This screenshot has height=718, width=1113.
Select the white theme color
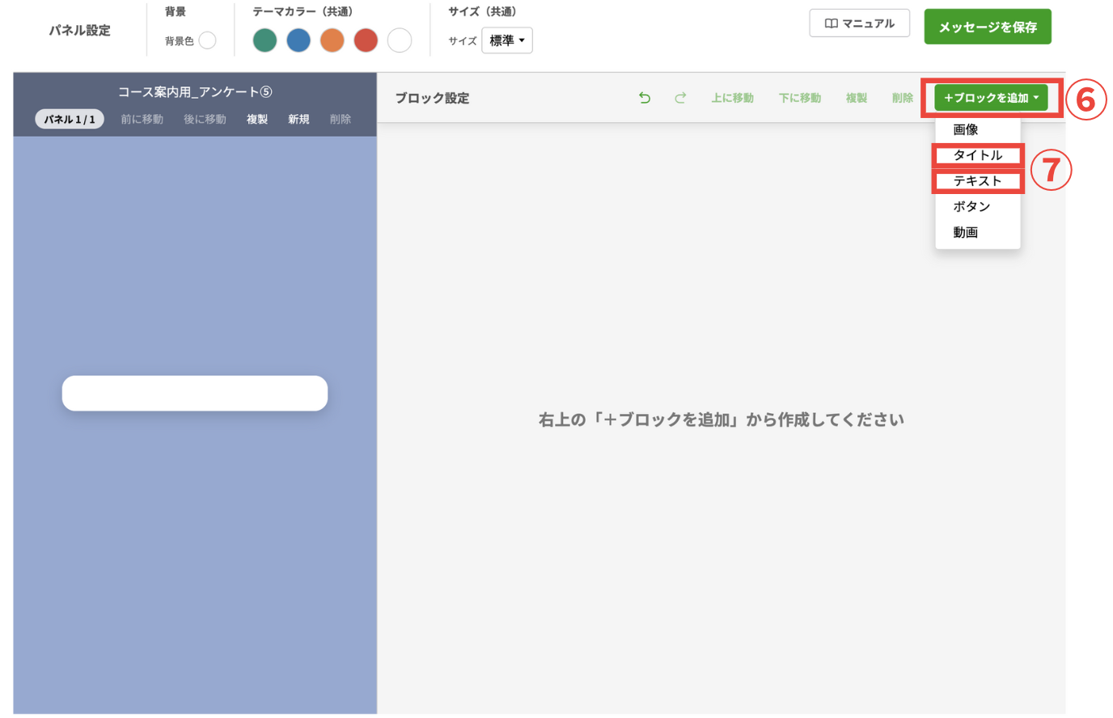point(400,40)
